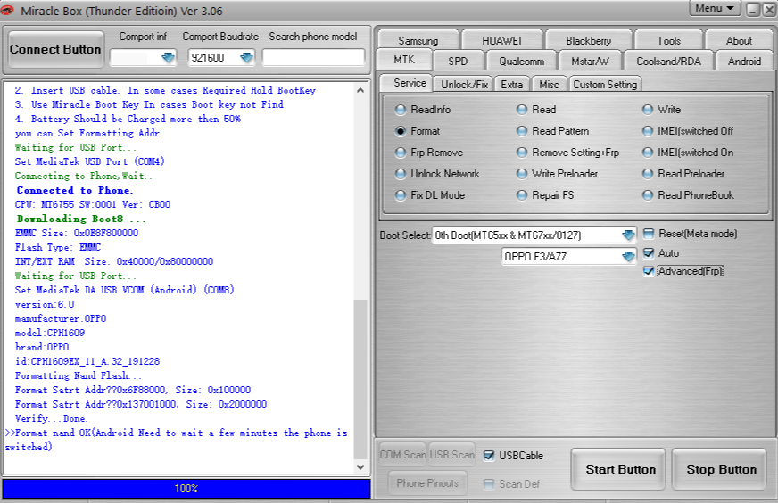Focus the Search phone model field

313,58
